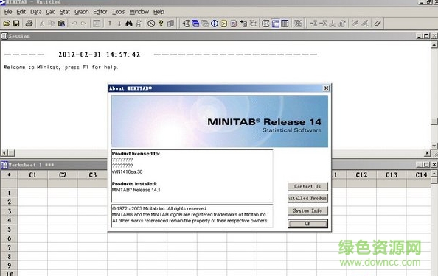Open the Project Manager toolbar icon
The width and height of the screenshot is (438, 276).
coord(285,24)
